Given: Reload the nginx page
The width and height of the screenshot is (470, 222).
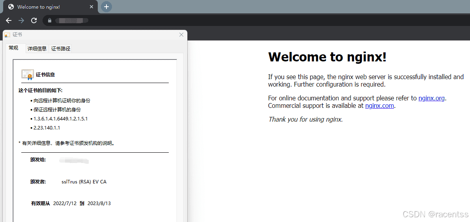Looking at the screenshot, I should (x=34, y=20).
